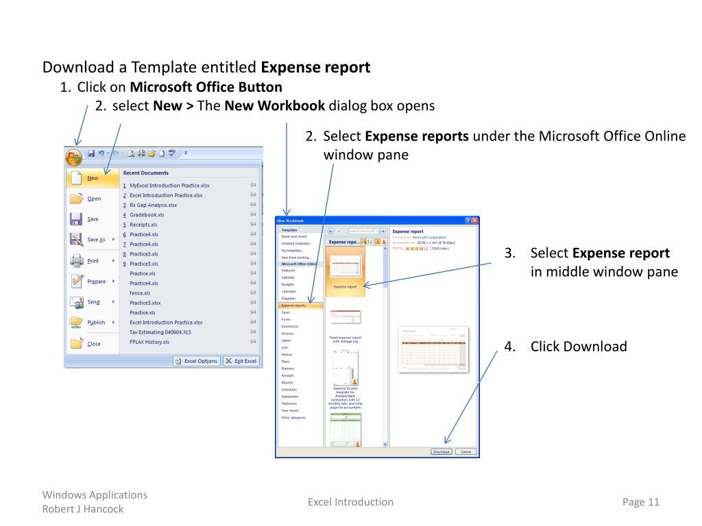The width and height of the screenshot is (702, 526).
Task: Click scroll-down arrow of template list
Action: tap(385, 444)
